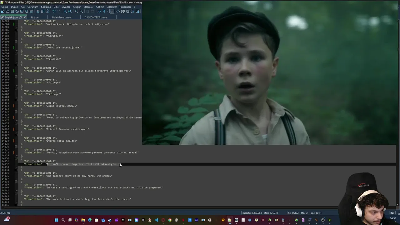Click the synchronize horizontal scrolling icon

point(92,11)
